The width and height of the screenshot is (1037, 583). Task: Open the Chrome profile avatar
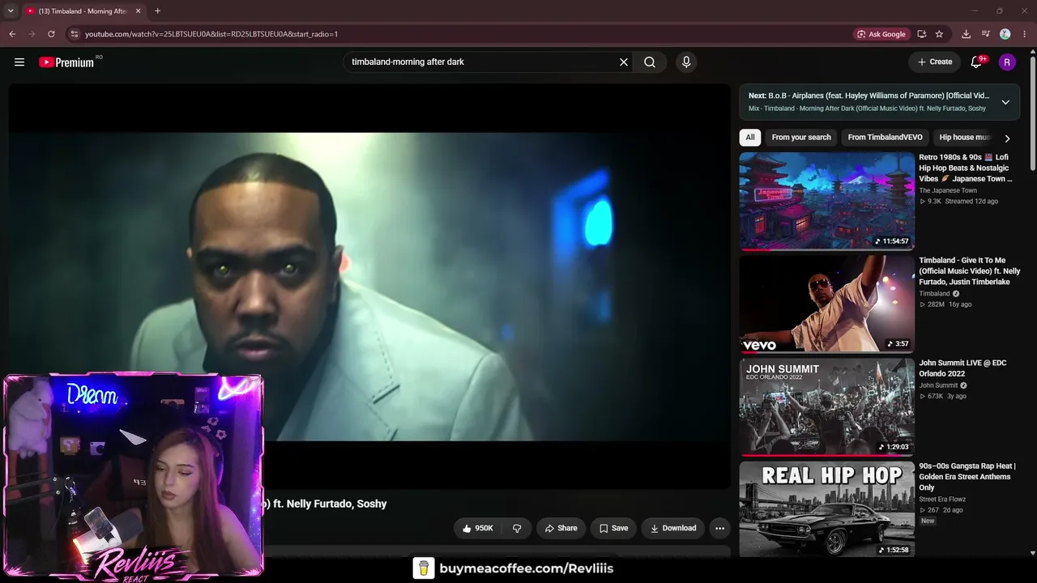point(1005,34)
